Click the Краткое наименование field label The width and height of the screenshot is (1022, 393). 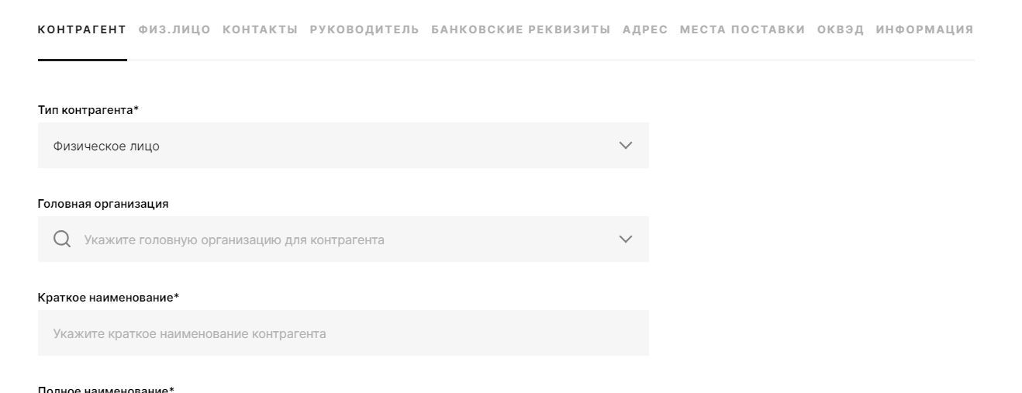coord(109,298)
